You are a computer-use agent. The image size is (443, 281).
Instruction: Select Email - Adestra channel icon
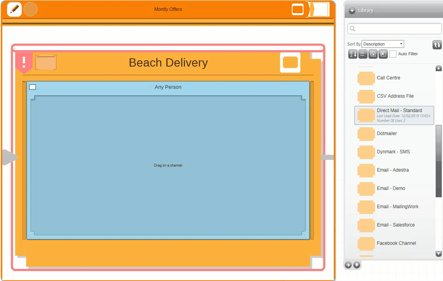[x=366, y=170]
